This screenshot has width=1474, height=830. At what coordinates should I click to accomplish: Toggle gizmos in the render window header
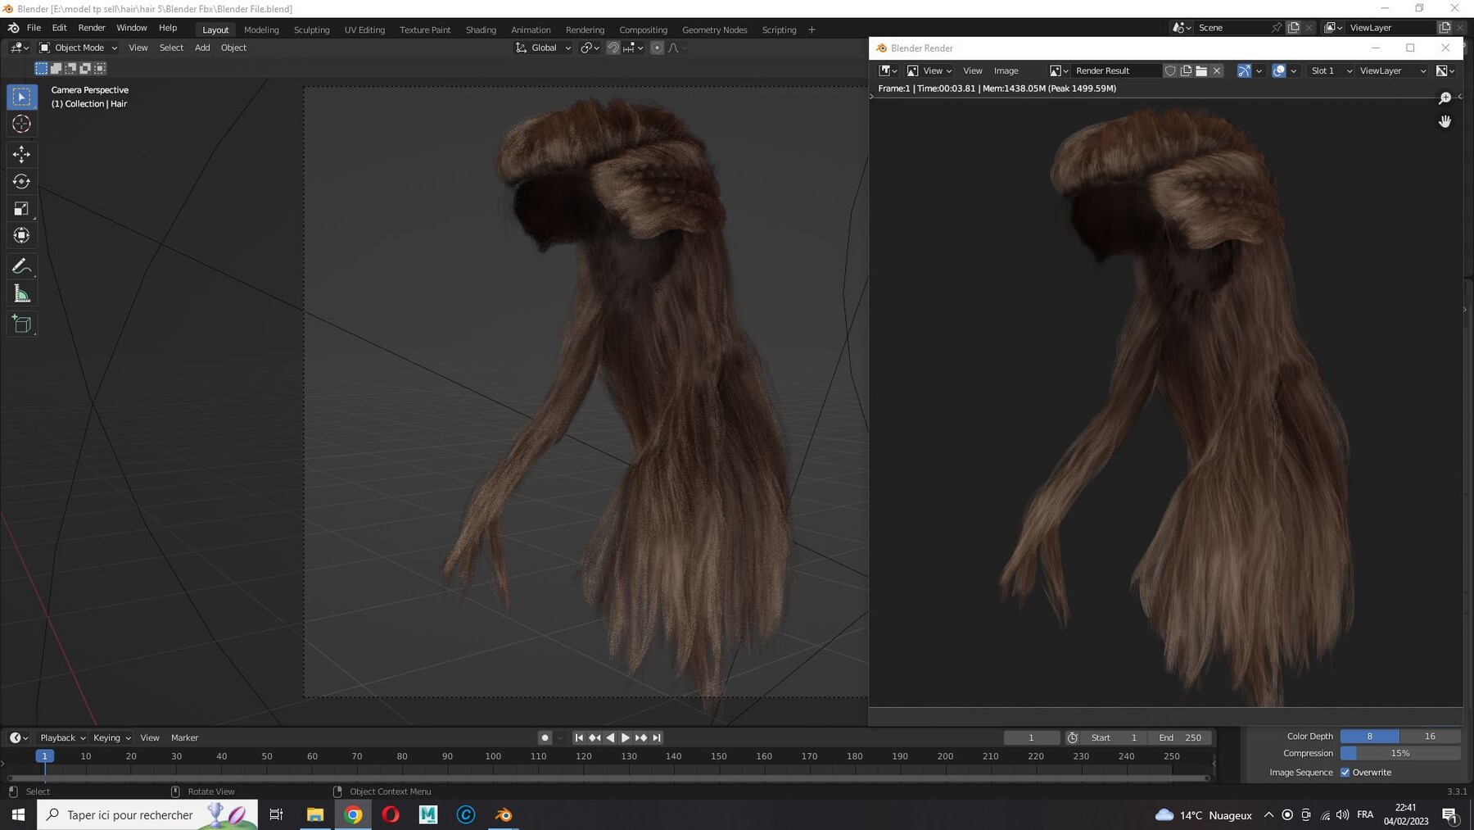click(1244, 70)
